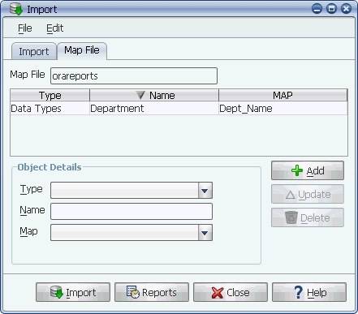Click the question mark Help icon
The image size is (358, 314).
[x=298, y=292]
